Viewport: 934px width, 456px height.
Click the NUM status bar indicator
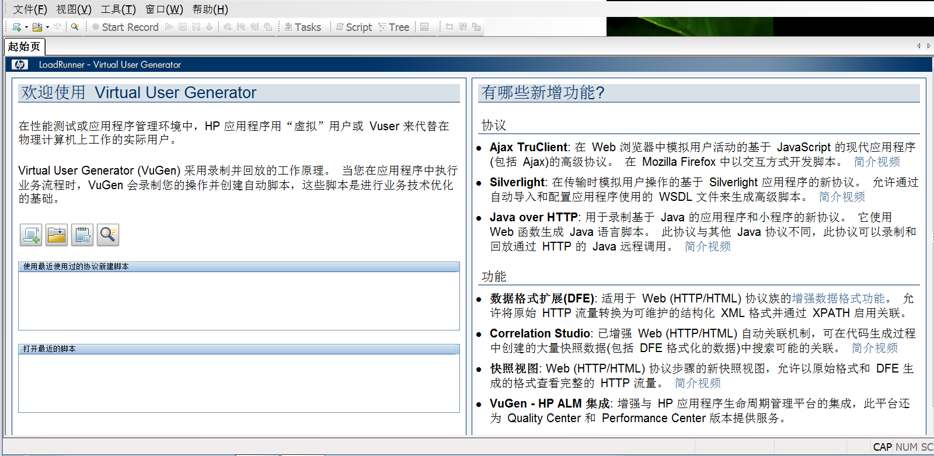pyautogui.click(x=906, y=447)
